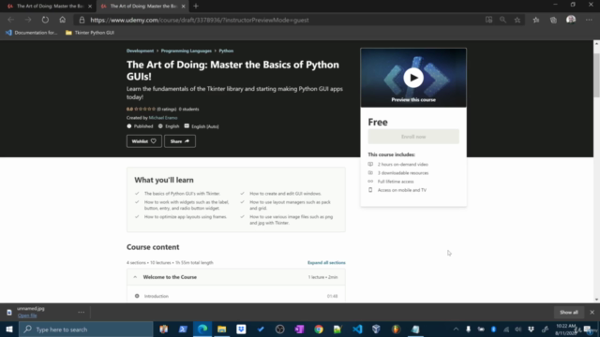
Task: Open browser Collections
Action: click(553, 20)
